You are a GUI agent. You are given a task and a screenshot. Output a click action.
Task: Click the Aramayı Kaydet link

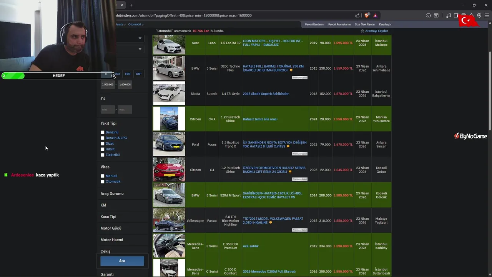[x=377, y=31]
